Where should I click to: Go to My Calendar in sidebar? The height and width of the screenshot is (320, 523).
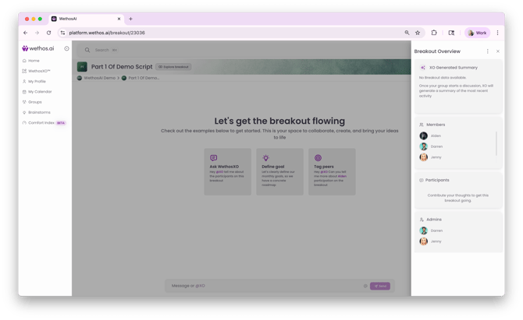39,92
